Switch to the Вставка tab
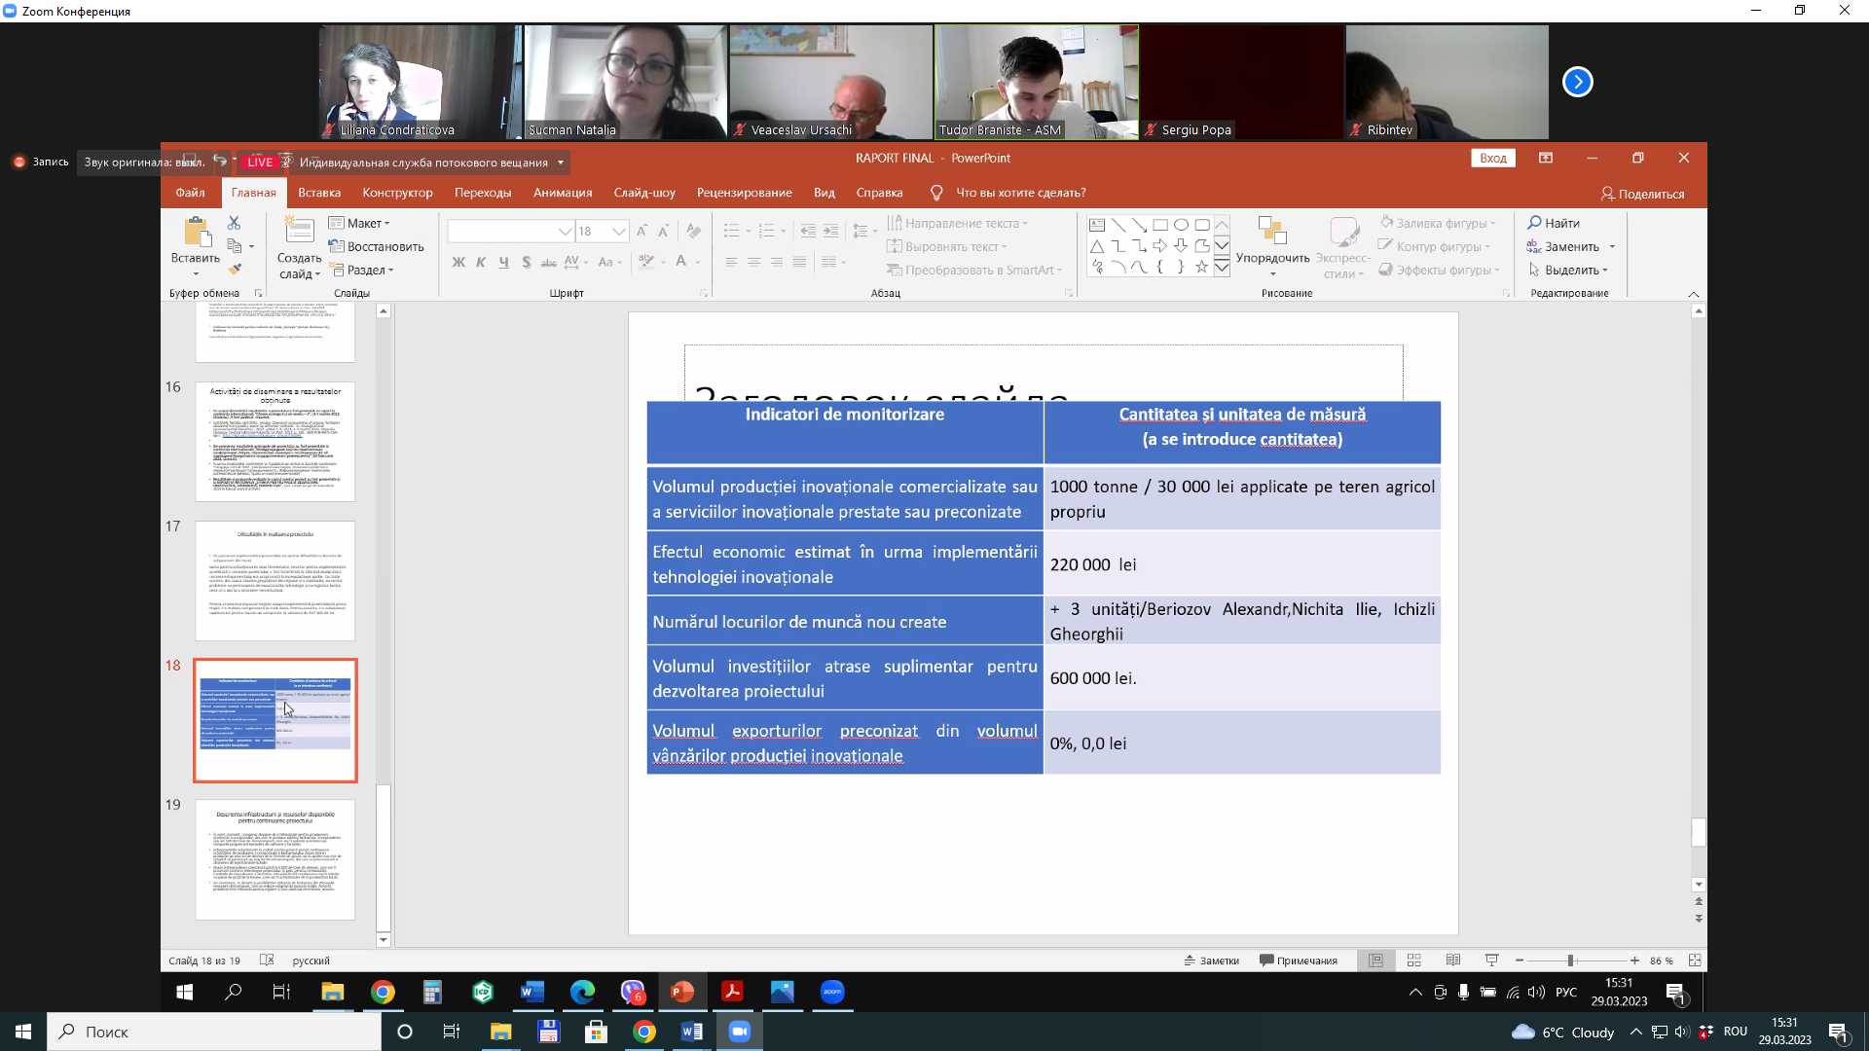This screenshot has width=1869, height=1051. 319,193
